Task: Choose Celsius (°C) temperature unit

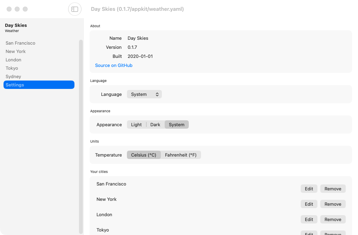Action: coord(144,155)
